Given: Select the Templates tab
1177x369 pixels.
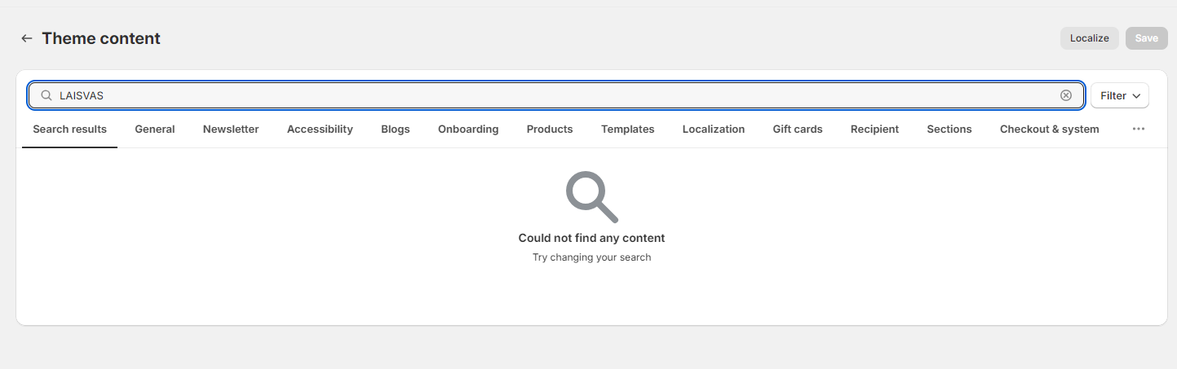Looking at the screenshot, I should tap(627, 129).
